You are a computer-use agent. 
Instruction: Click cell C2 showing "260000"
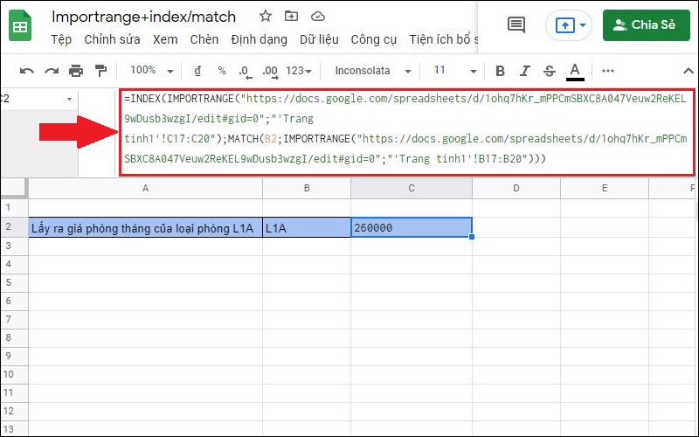[412, 227]
